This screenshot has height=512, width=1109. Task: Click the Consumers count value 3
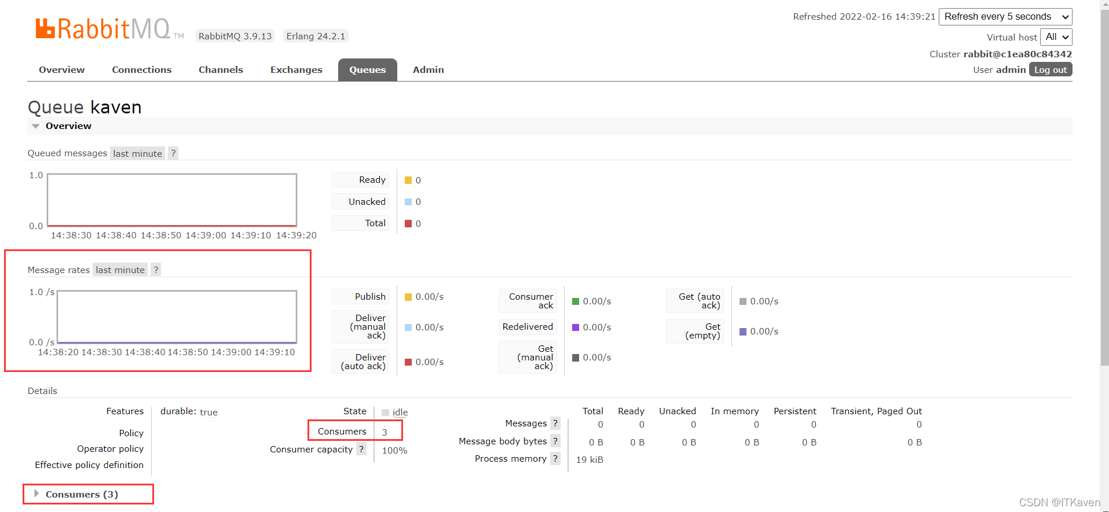point(385,432)
